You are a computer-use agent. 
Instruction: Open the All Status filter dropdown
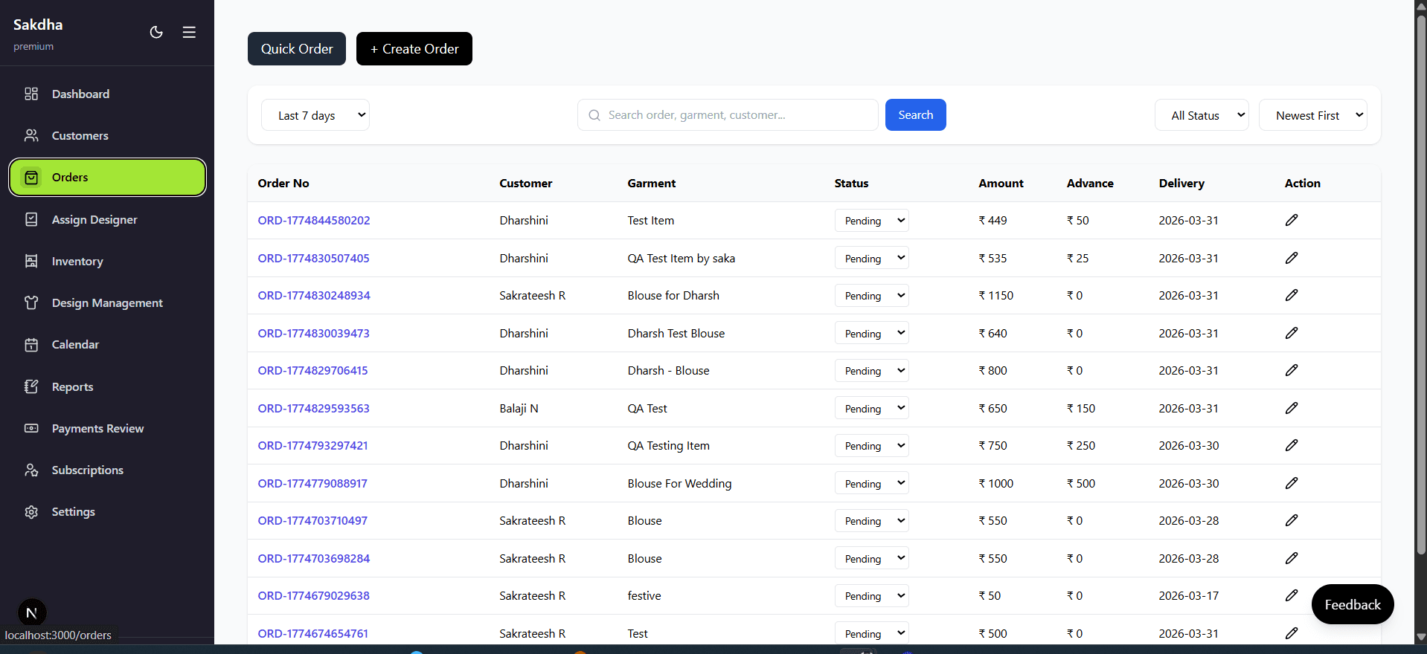click(x=1202, y=115)
